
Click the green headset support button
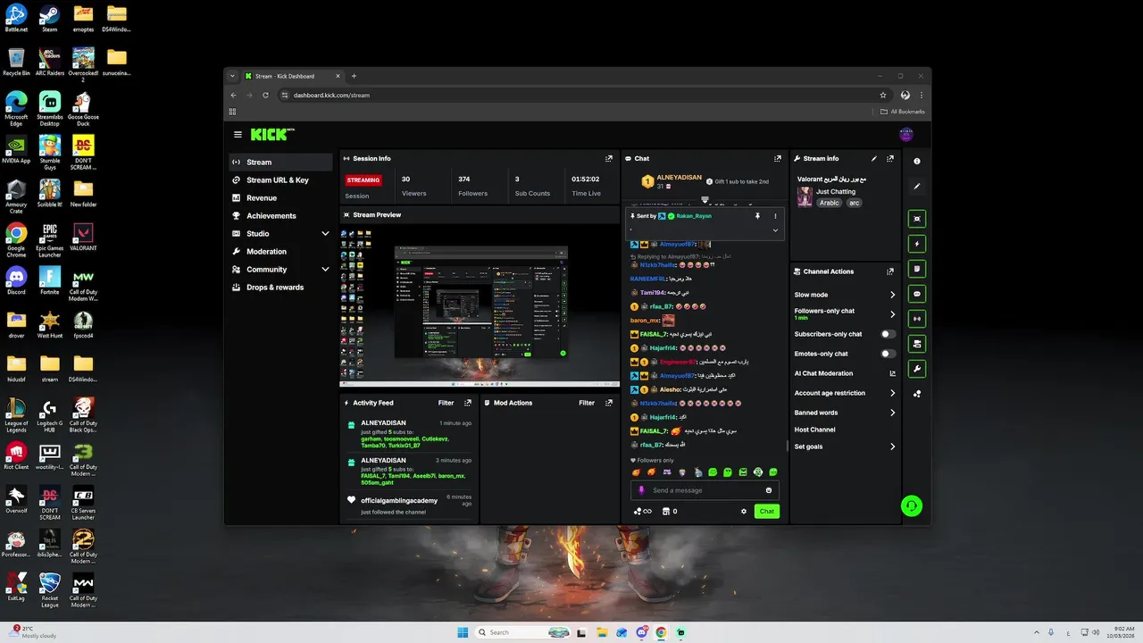point(911,505)
